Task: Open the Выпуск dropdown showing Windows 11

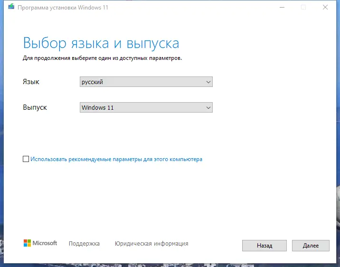Action: click(x=146, y=107)
